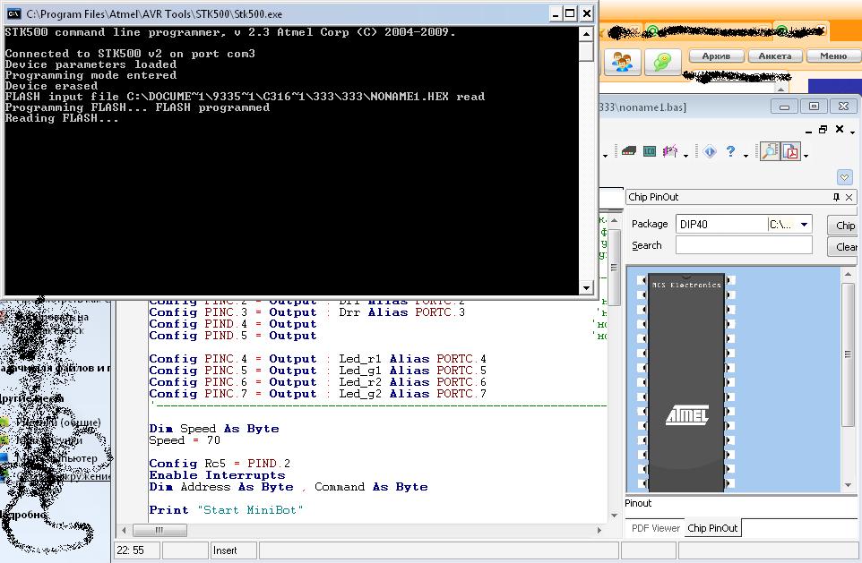Click the green smiley chat bubble icon
Viewport: 862px width, 563px height.
click(662, 62)
